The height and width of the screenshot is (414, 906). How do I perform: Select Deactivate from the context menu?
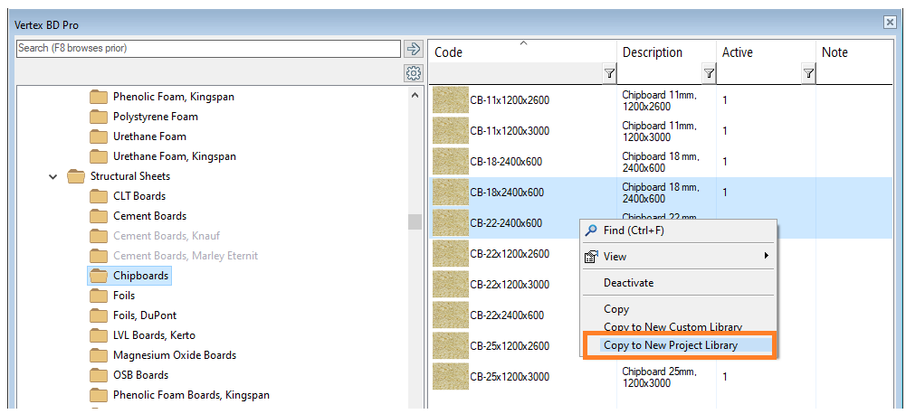(x=628, y=283)
